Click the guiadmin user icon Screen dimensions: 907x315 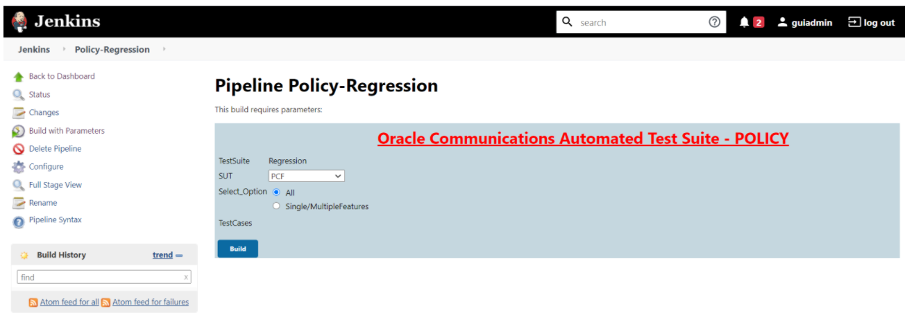[x=783, y=22]
